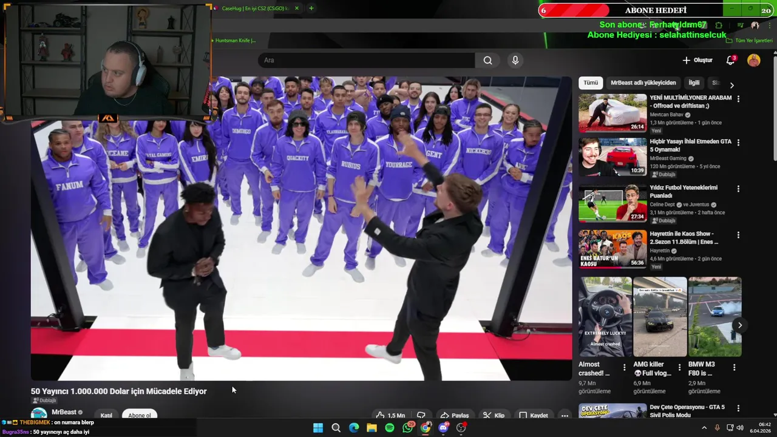The width and height of the screenshot is (777, 437).
Task: Open options for Yıldız Futbol Yeteneklerimi video
Action: [x=738, y=189]
